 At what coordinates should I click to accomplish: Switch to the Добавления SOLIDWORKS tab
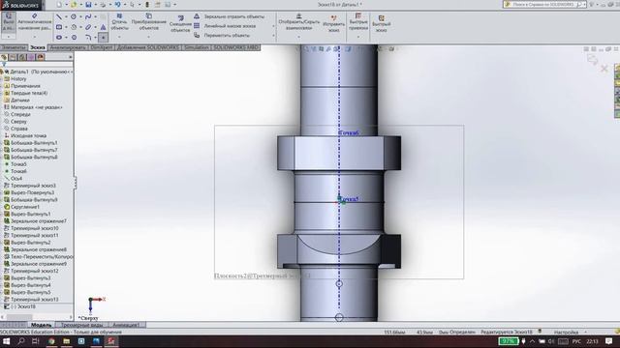[x=148, y=47]
